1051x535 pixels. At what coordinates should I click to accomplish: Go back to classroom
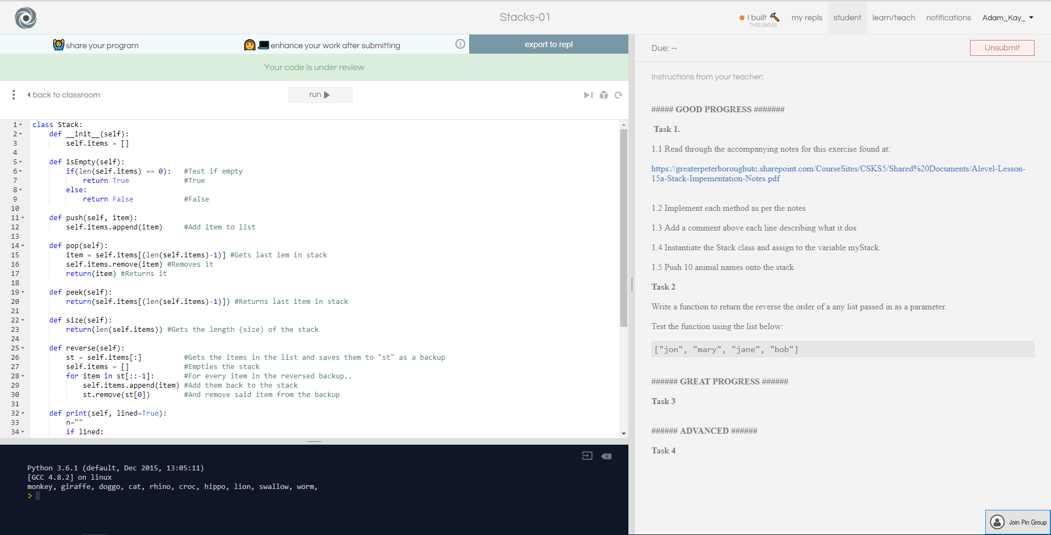pyautogui.click(x=63, y=95)
